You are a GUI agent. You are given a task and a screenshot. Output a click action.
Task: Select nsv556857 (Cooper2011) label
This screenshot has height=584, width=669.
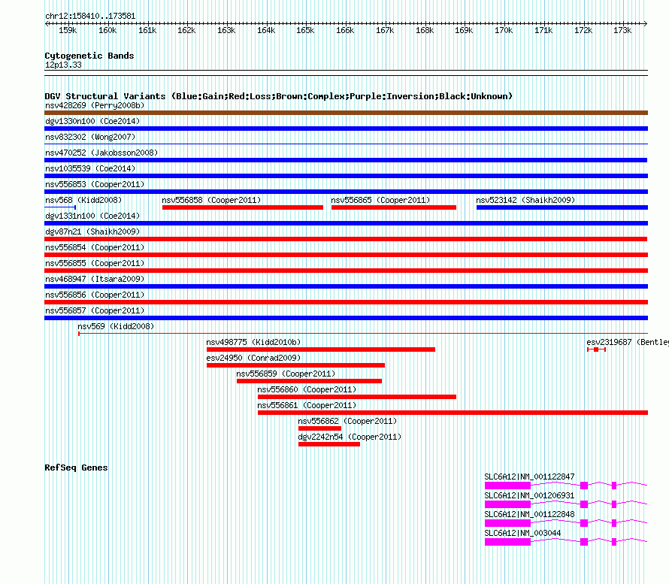pyautogui.click(x=95, y=310)
